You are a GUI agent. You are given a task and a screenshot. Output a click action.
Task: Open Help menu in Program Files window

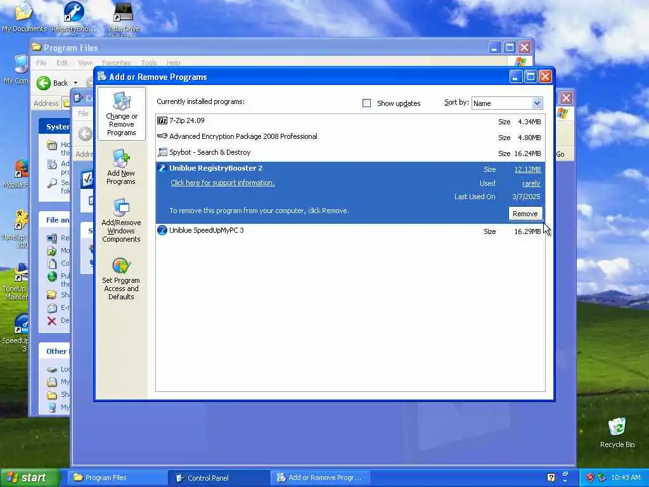[x=174, y=63]
